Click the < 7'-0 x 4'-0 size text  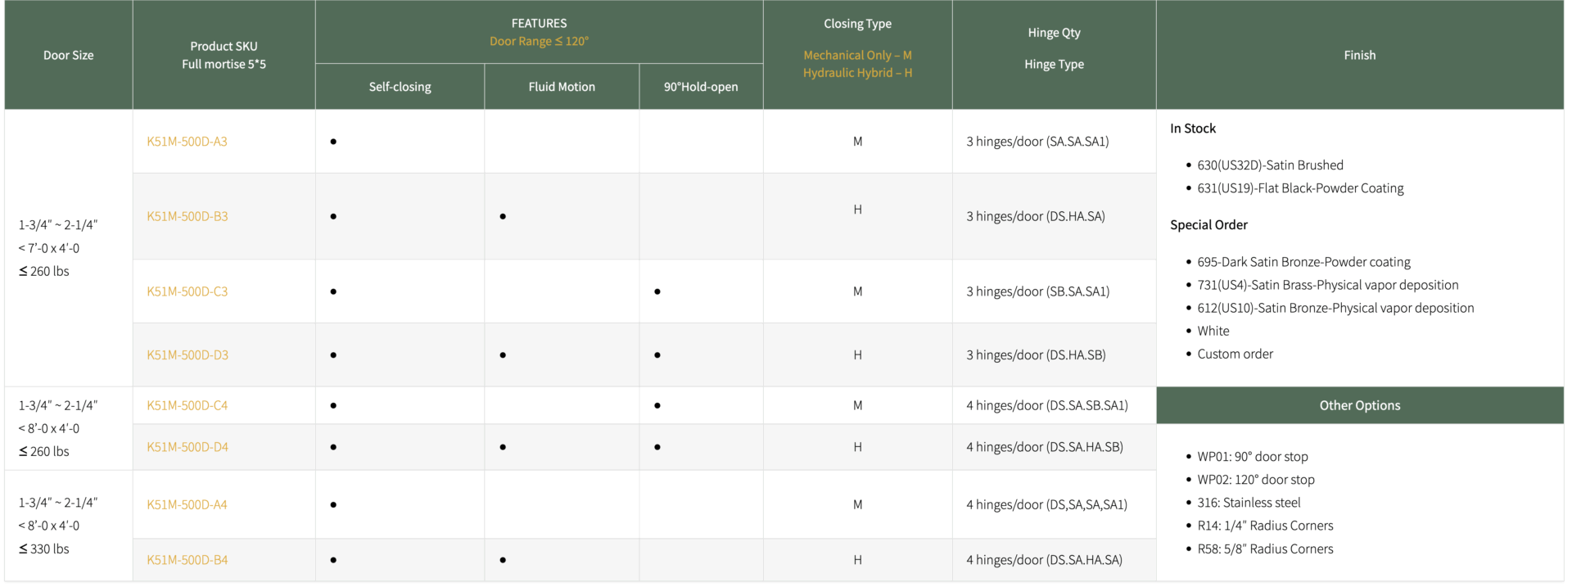tap(48, 248)
